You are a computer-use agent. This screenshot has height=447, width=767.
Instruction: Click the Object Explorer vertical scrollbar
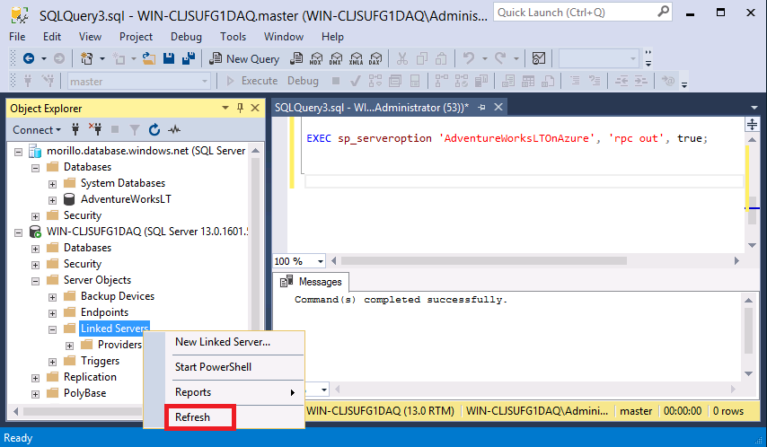tap(255, 244)
